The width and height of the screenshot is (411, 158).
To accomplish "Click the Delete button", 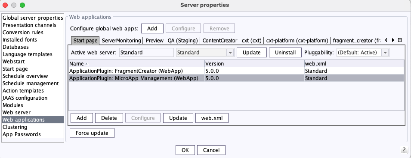I will pos(109,118).
